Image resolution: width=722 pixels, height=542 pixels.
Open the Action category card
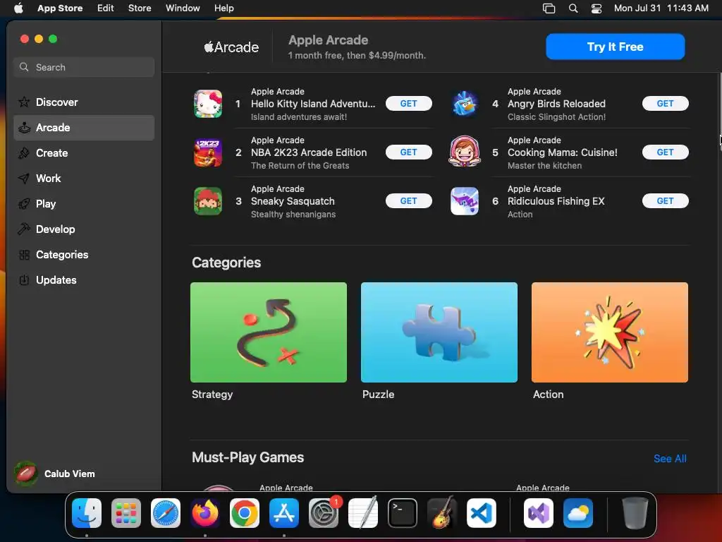click(x=610, y=332)
